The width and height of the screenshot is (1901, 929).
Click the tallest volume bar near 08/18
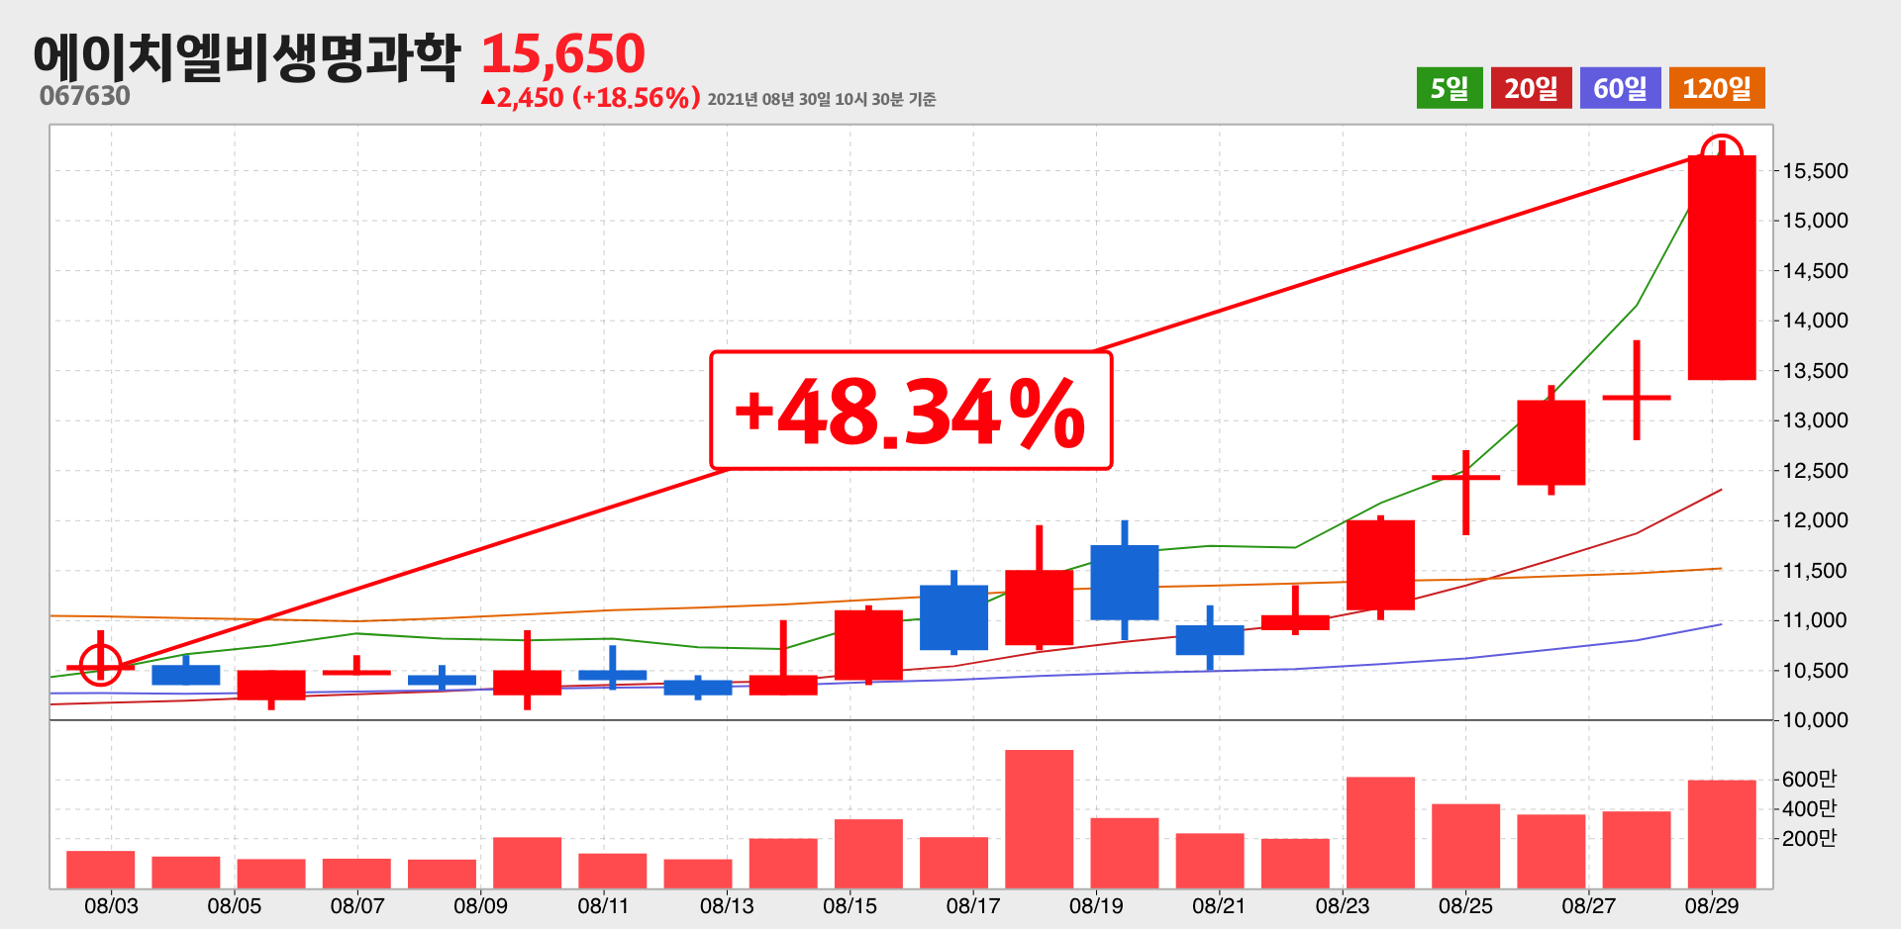1039,819
